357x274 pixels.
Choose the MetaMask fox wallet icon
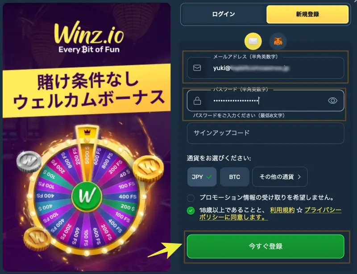[278, 41]
